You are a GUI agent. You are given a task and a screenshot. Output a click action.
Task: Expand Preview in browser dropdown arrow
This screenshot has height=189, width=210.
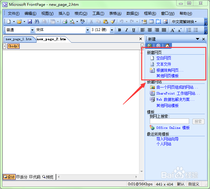[77, 21]
